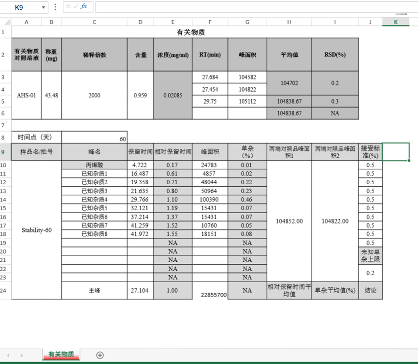Click the previous sheet navigation arrow
The width and height of the screenshot is (418, 364).
coord(8,355)
